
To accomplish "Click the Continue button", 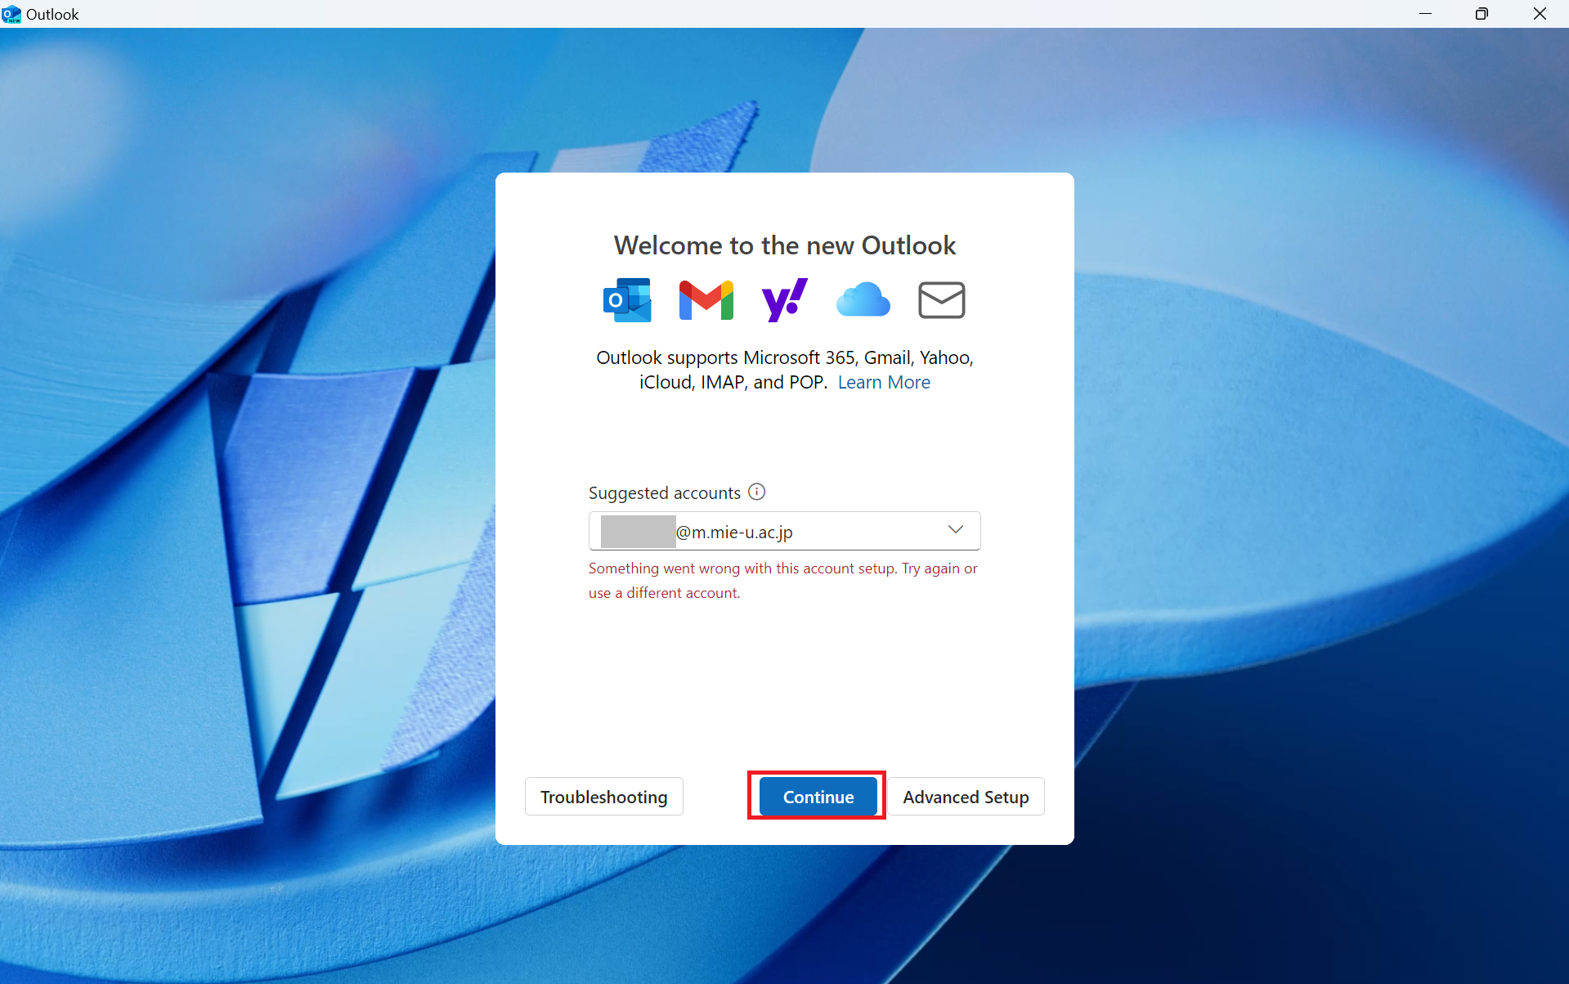I will pos(818,797).
